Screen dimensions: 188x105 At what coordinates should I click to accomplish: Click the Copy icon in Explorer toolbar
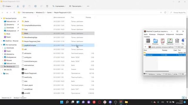(23, 6)
